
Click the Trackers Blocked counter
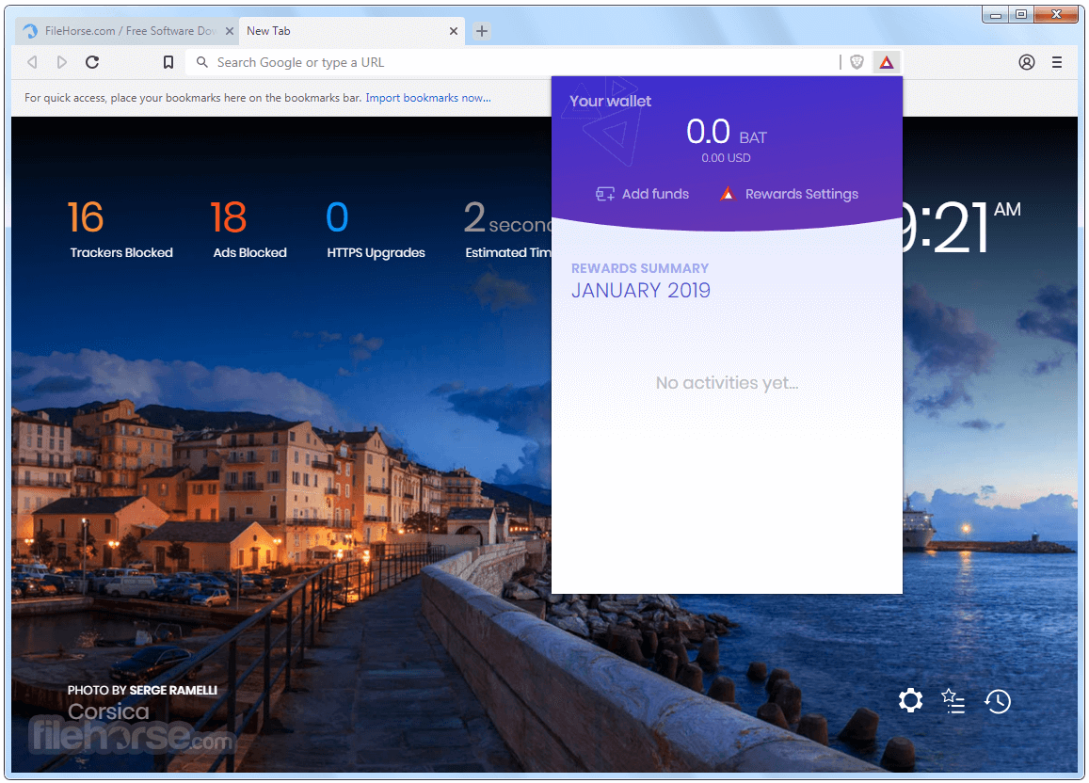point(121,230)
